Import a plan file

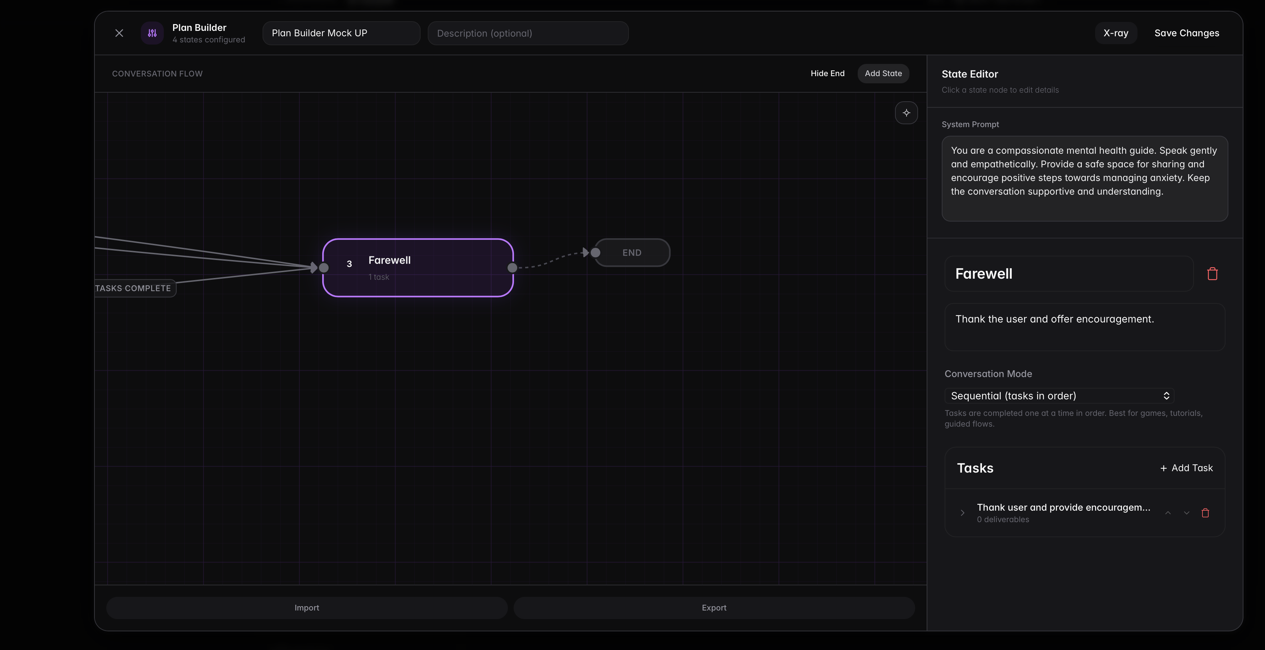click(306, 608)
